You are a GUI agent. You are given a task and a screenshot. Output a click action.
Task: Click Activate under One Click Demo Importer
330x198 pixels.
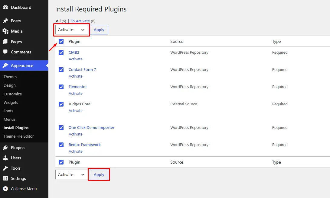click(76, 134)
